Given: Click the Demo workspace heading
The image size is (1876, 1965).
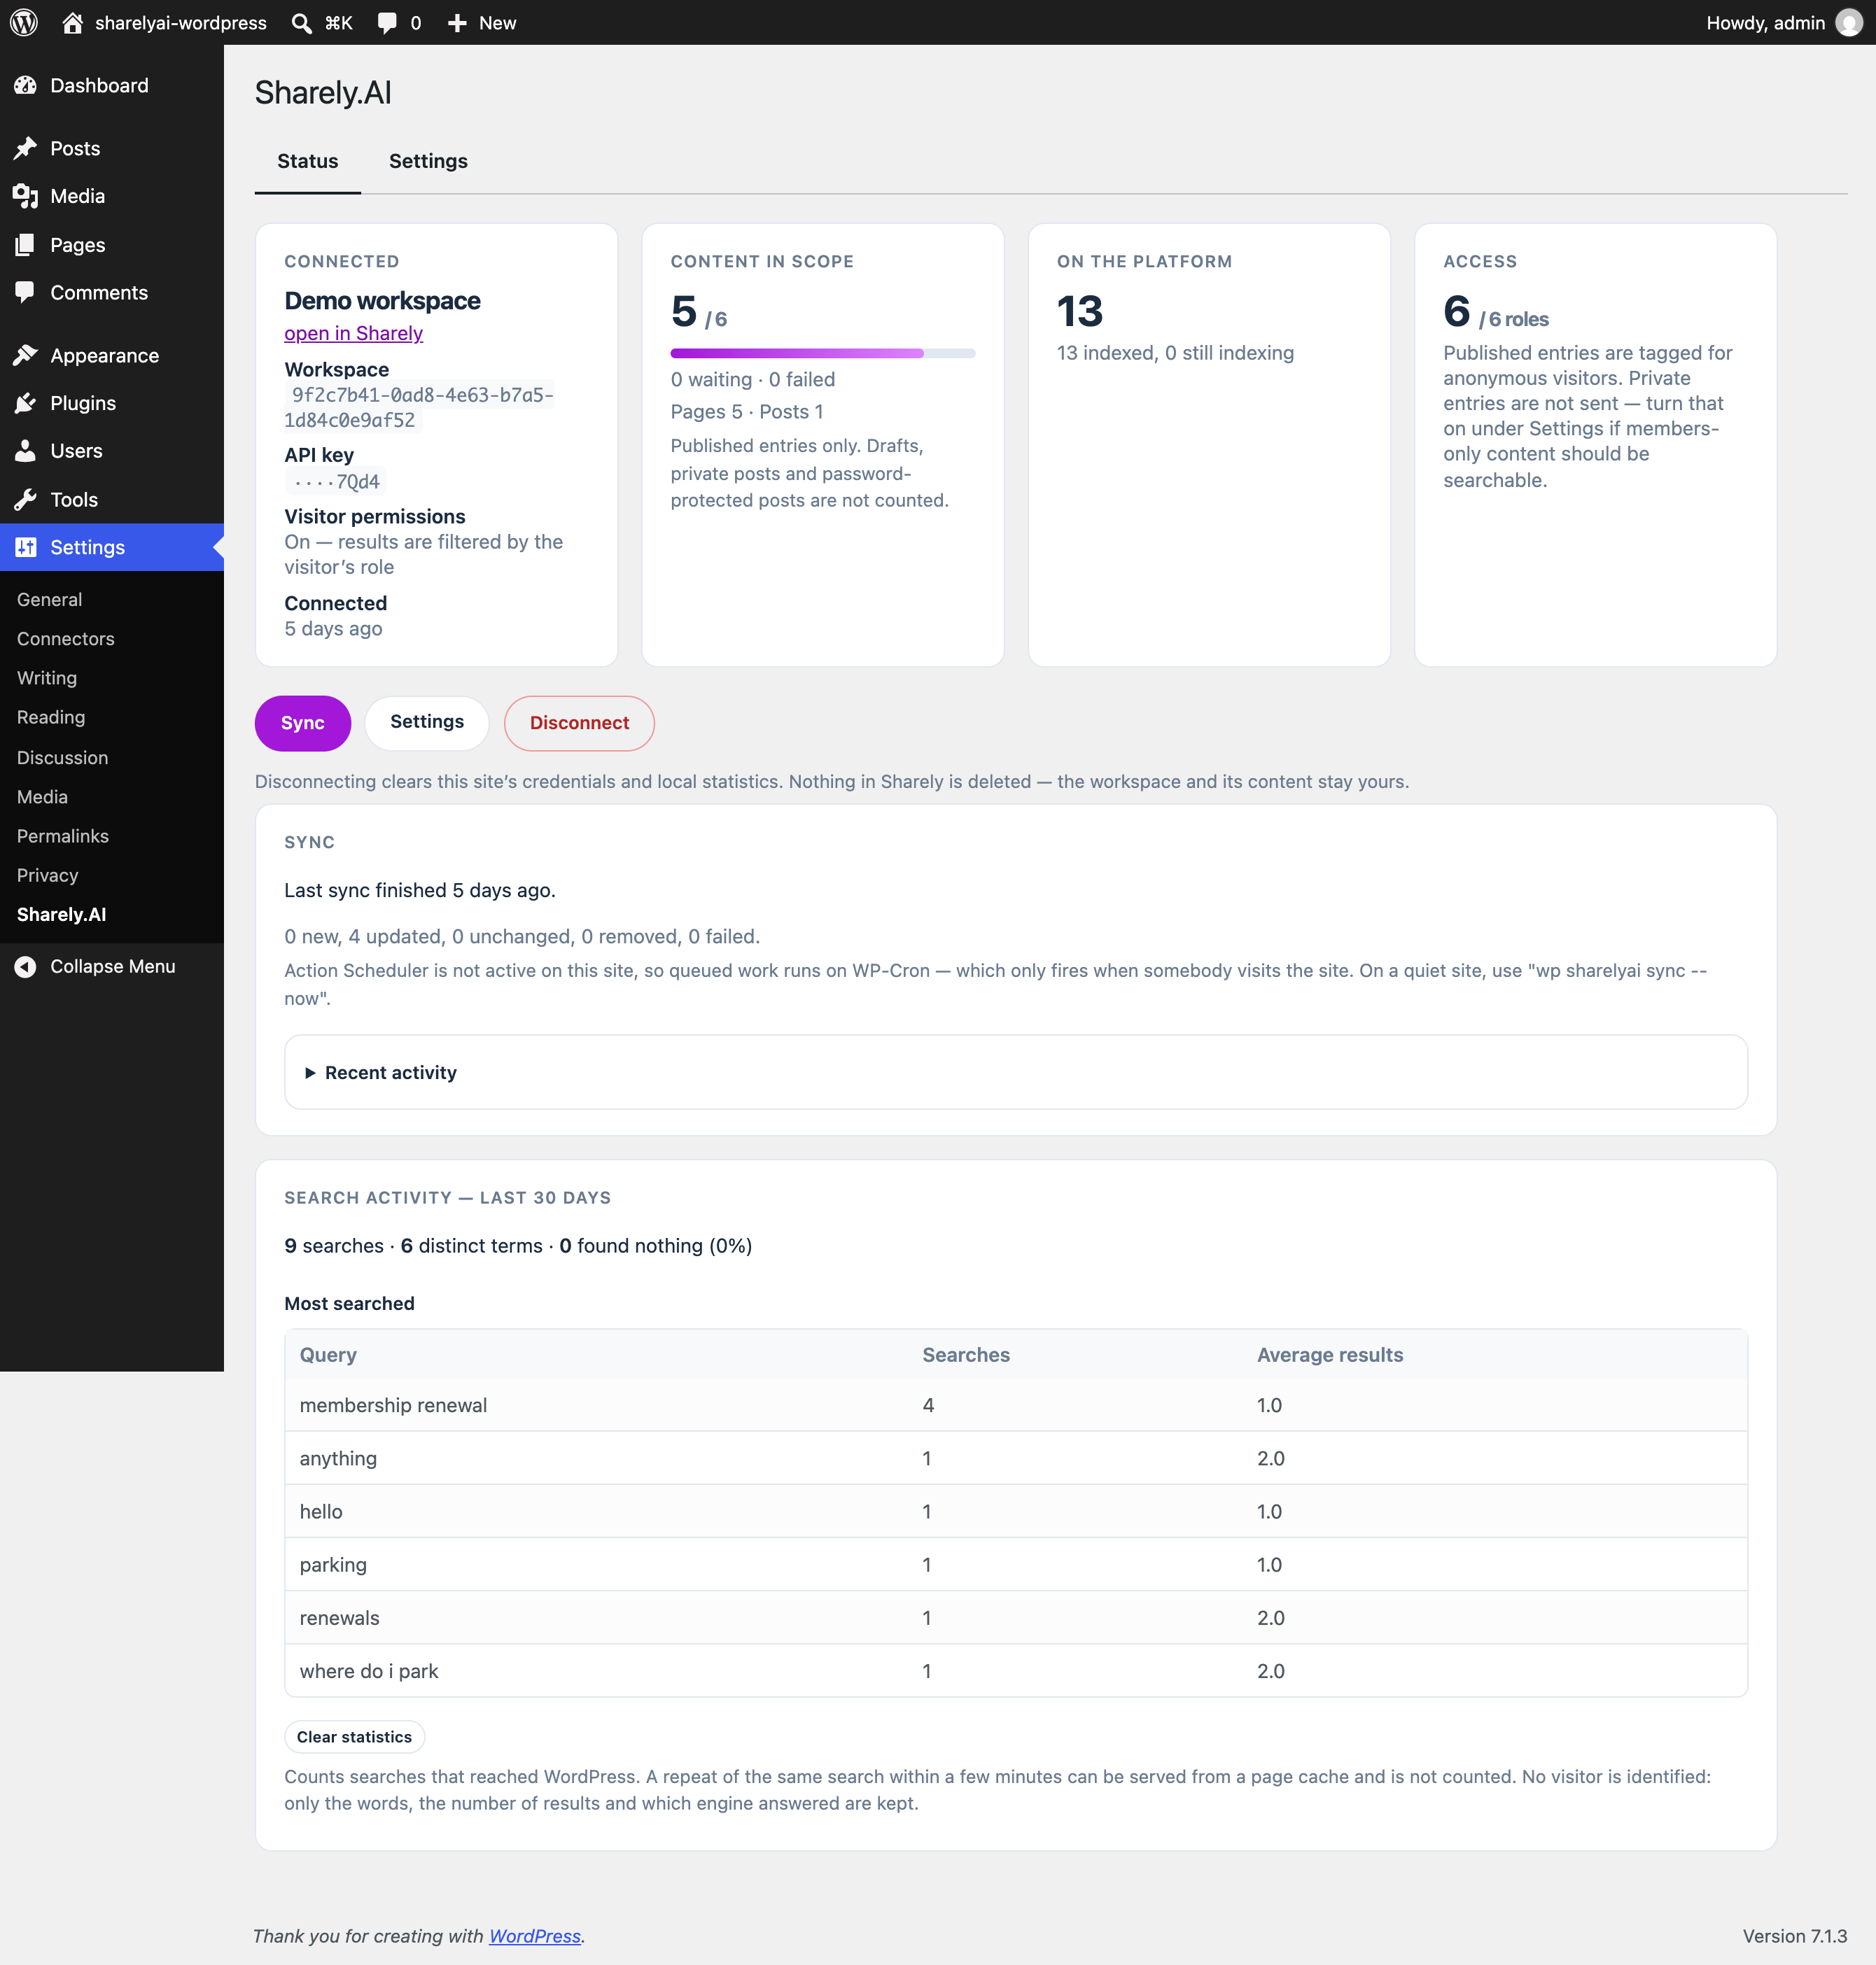Looking at the screenshot, I should click(x=382, y=301).
